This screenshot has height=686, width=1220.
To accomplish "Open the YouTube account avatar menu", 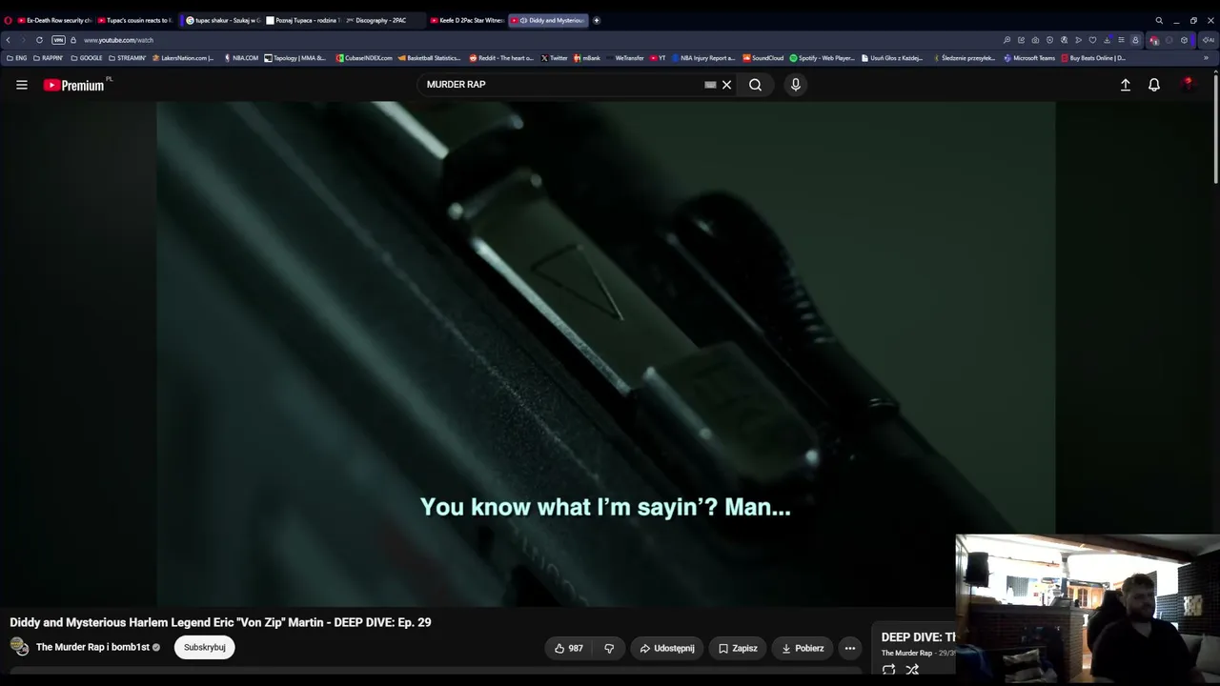I will click(1188, 85).
